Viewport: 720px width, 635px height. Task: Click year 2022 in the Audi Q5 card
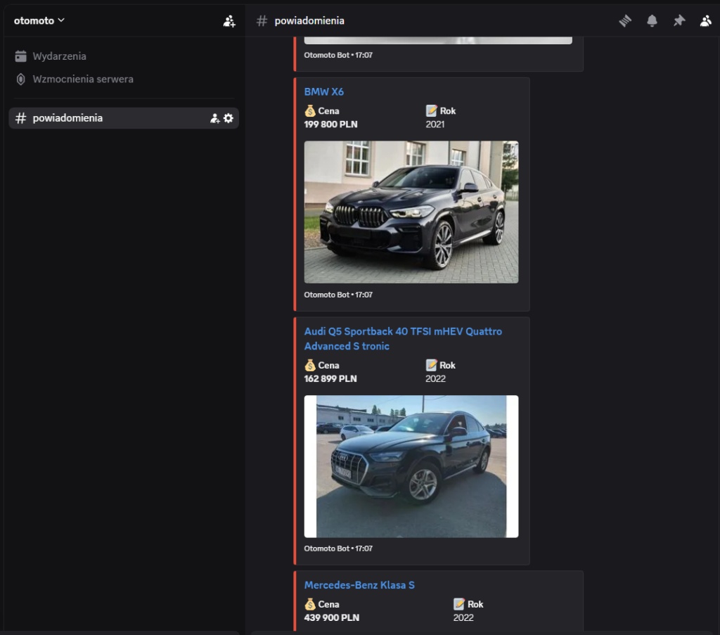click(x=435, y=379)
